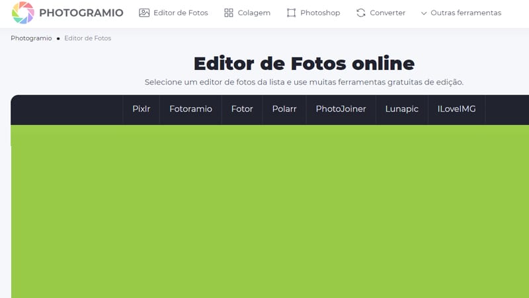
Task: Select the Fotoramio editor tab
Action: (190, 109)
